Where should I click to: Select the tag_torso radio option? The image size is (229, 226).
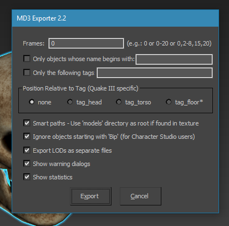point(119,102)
